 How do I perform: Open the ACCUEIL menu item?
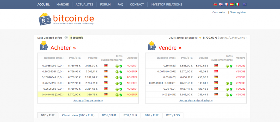point(43,4)
